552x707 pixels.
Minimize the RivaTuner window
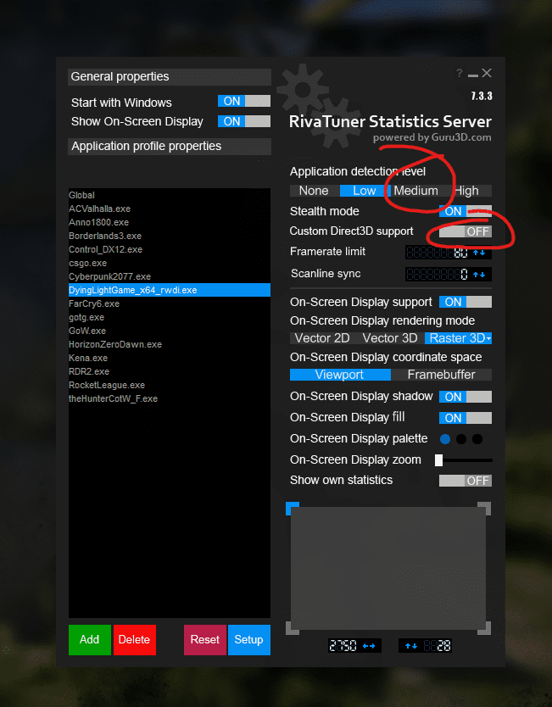472,74
